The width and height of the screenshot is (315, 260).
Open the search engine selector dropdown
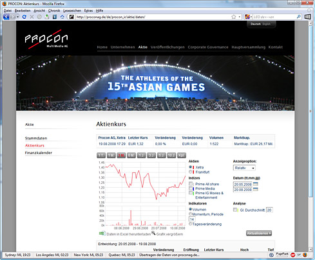pyautogui.click(x=249, y=17)
